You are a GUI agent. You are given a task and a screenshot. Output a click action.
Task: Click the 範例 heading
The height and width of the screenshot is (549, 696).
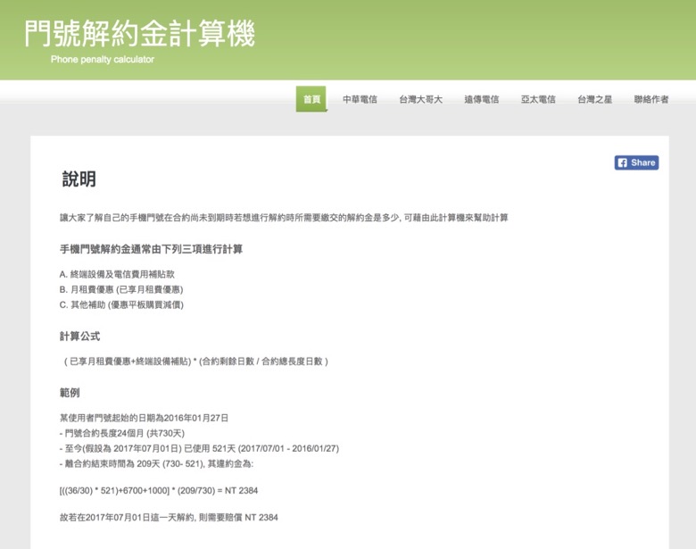[x=70, y=393]
